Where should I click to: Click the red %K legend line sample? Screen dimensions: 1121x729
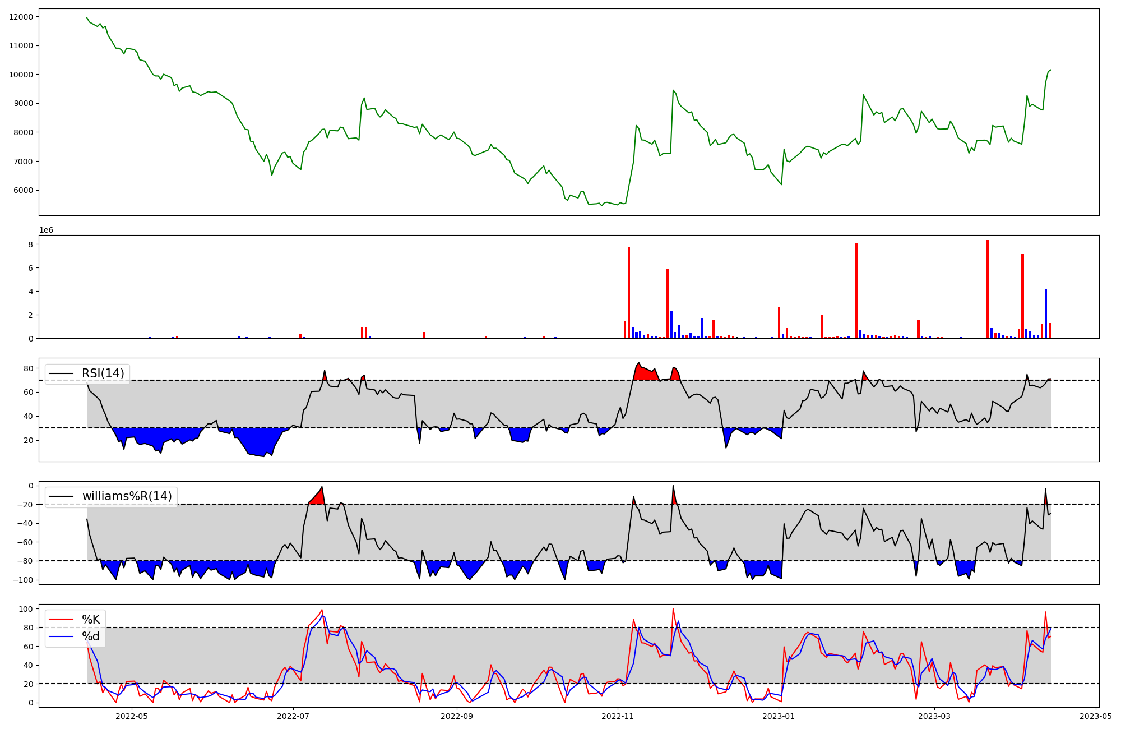click(61, 619)
